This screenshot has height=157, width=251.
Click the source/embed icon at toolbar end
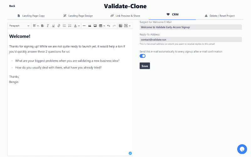(x=126, y=26)
